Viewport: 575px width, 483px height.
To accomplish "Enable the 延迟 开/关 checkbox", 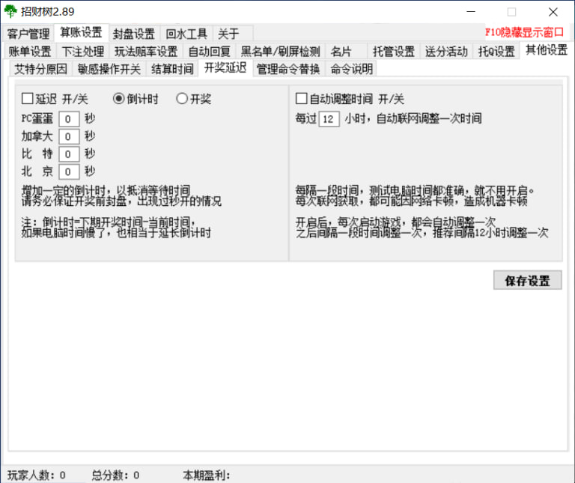I will [28, 99].
